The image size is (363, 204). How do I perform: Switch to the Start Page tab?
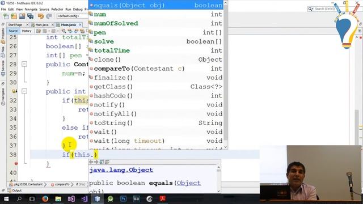[15, 25]
